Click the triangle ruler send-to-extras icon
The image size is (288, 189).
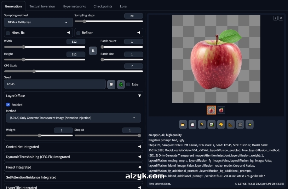tap(231, 124)
